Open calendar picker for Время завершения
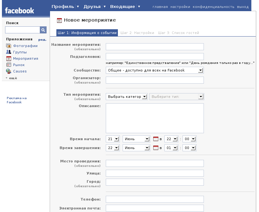The height and width of the screenshot is (212, 259). 156,148
